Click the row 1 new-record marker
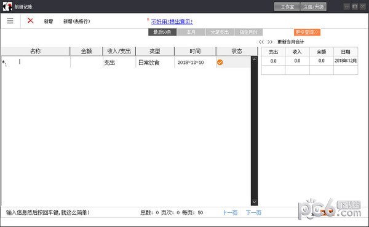This screenshot has height=227, width=369. pos(4,63)
